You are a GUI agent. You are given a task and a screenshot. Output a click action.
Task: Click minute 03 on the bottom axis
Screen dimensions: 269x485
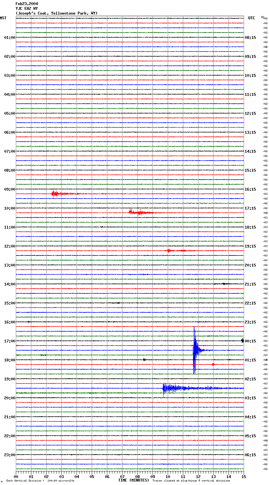coord(61,476)
